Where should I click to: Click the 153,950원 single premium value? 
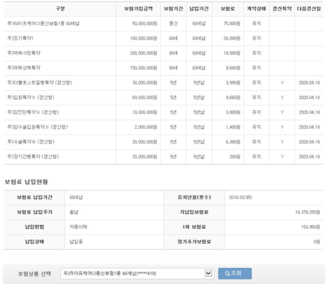point(311,227)
